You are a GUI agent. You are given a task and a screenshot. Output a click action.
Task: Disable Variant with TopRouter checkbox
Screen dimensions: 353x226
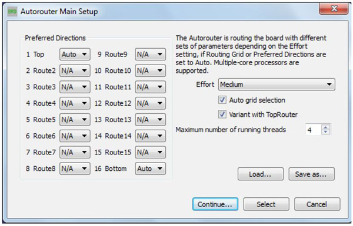coord(222,114)
